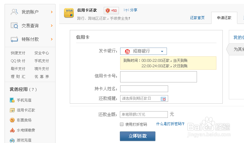Open the mobile recharge (手机充值) app icon
This screenshot has height=143, width=244.
click(x=12, y=100)
